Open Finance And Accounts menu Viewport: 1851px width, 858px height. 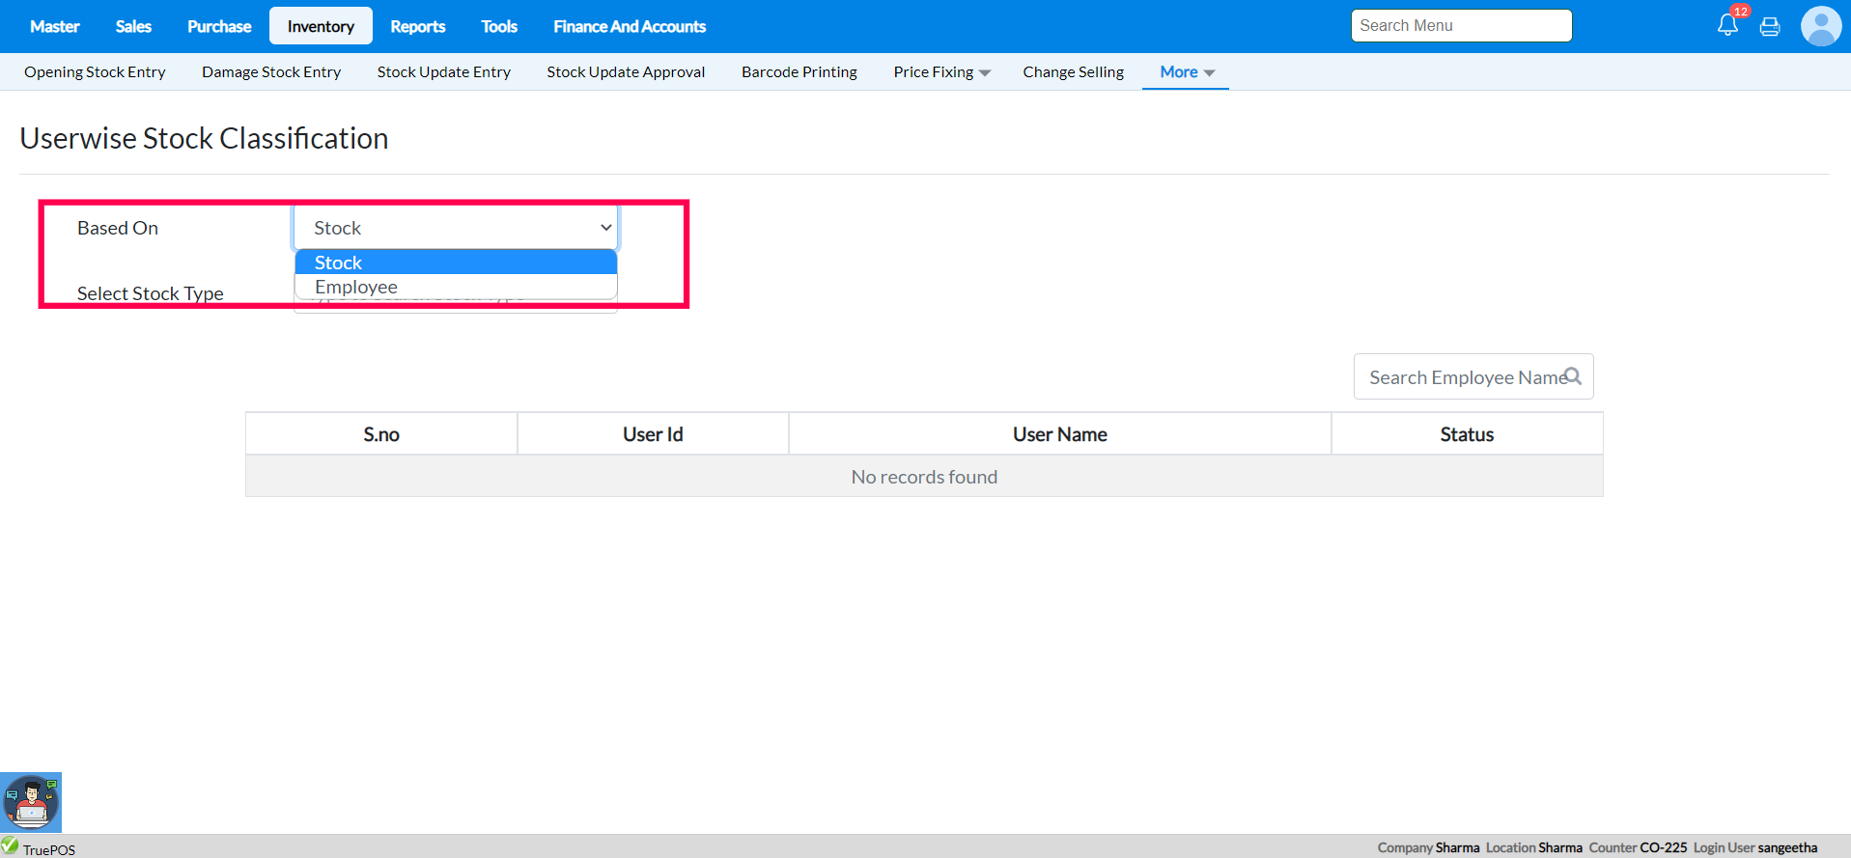pyautogui.click(x=630, y=26)
